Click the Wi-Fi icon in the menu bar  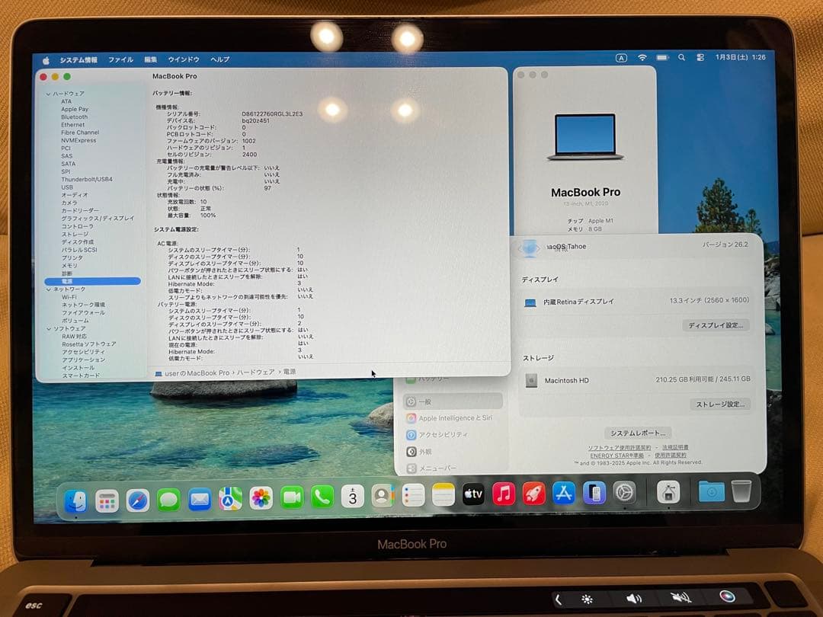click(642, 57)
